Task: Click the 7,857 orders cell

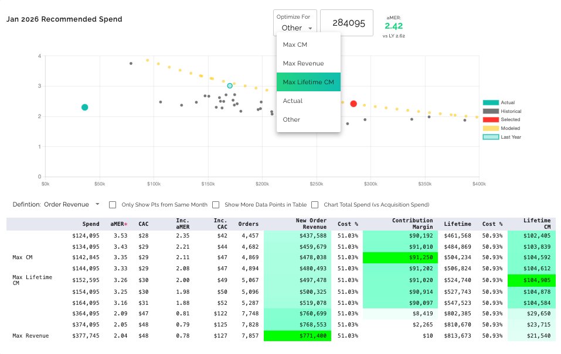Action: 250,336
